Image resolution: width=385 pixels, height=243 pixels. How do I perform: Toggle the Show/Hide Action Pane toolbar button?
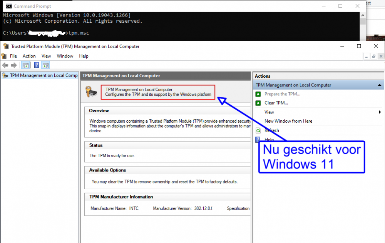click(46, 65)
